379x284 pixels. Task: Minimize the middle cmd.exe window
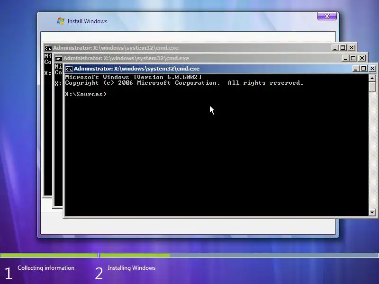click(x=345, y=58)
